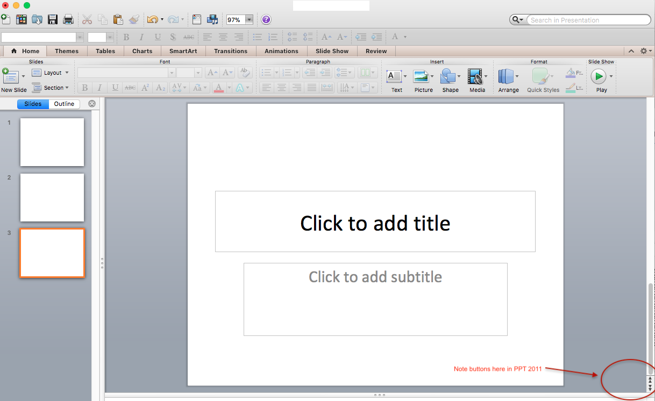Click the ribbon settings gear icon
Screen dimensions: 655x401
pyautogui.click(x=644, y=51)
